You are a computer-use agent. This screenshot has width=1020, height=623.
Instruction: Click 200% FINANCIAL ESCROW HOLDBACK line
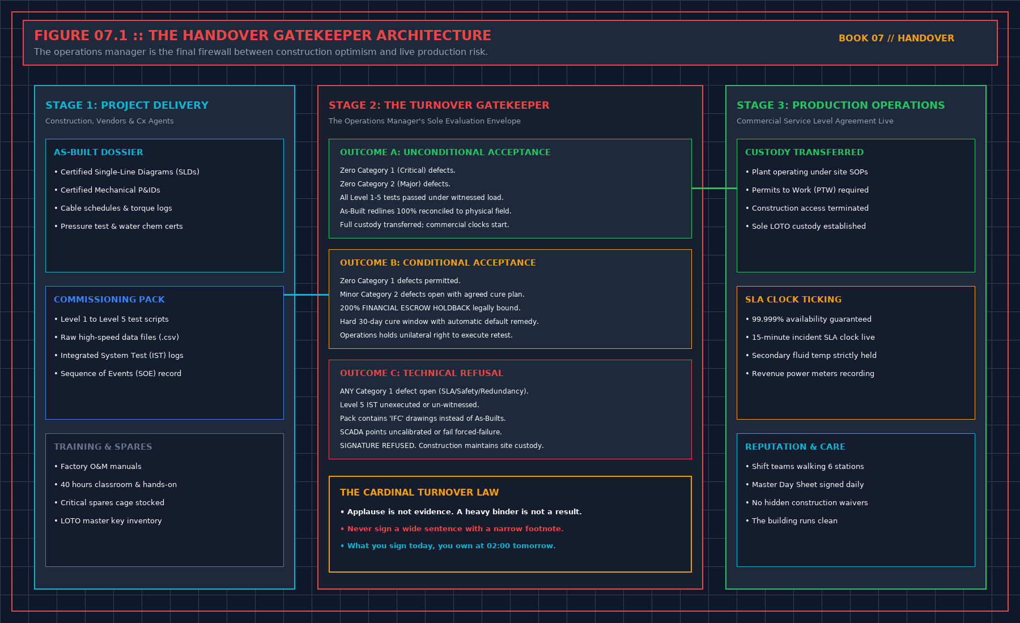click(x=430, y=308)
